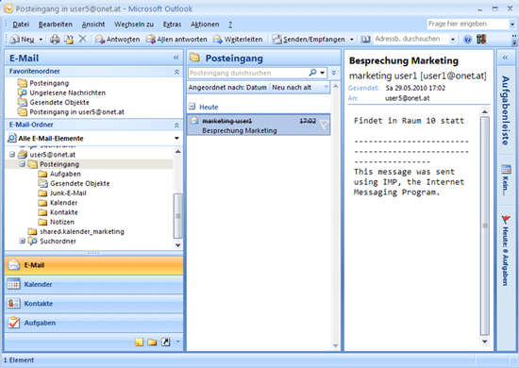Click Frage hier eingeben field
The height and width of the screenshot is (368, 519).
point(468,24)
